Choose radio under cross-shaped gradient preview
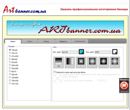The width and height of the screenshot is (130, 110). click(115, 66)
